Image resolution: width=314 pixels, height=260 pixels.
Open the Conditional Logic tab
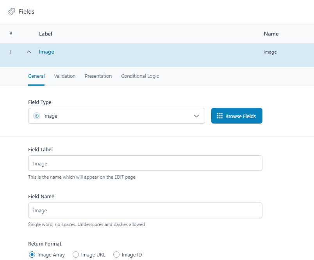click(x=140, y=76)
